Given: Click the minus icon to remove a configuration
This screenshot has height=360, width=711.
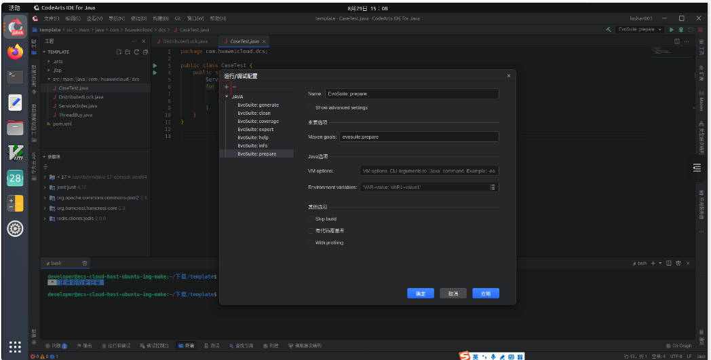Looking at the screenshot, I should (235, 87).
